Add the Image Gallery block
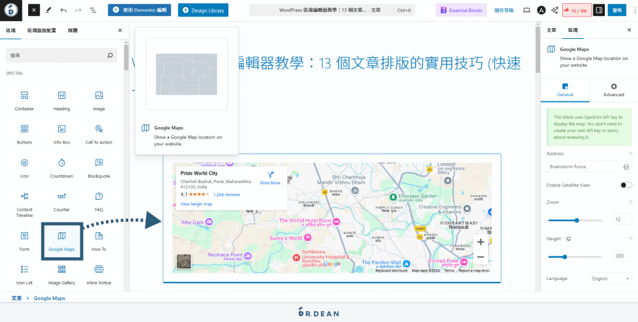The height and width of the screenshot is (322, 638). click(x=61, y=275)
